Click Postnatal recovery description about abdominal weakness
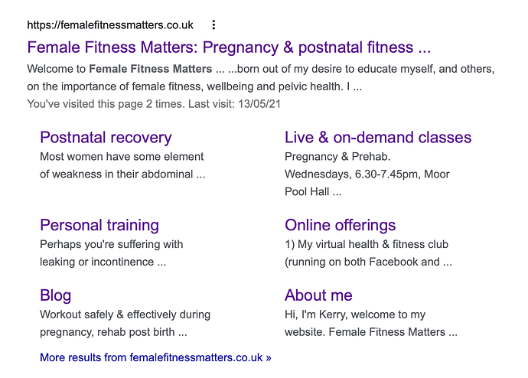The width and height of the screenshot is (528, 378). (x=122, y=165)
